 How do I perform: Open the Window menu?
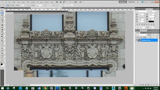pos(47,2)
